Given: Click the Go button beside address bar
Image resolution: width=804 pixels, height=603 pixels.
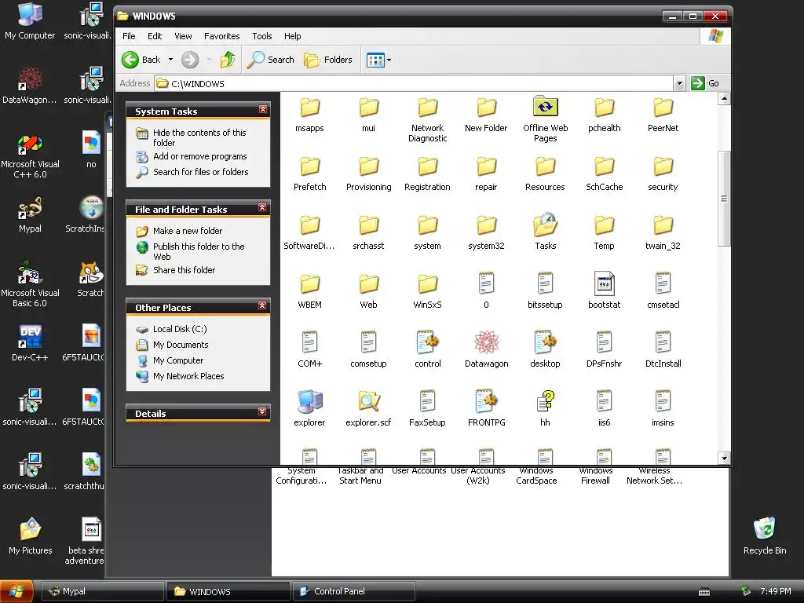Looking at the screenshot, I should (x=705, y=83).
